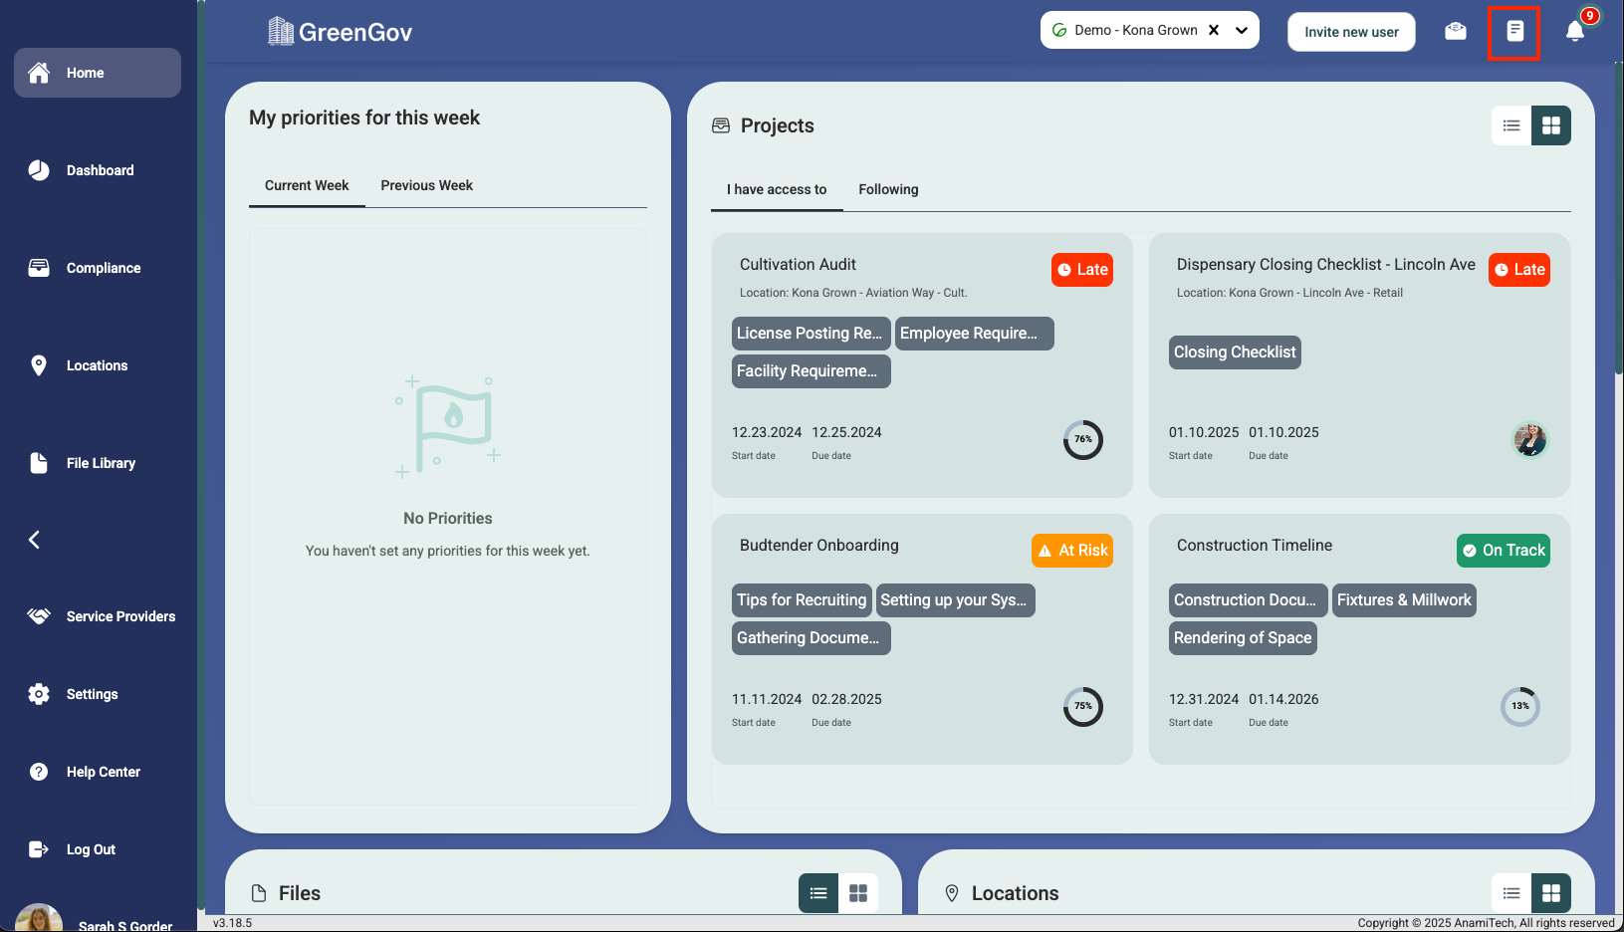This screenshot has width=1624, height=932.
Task: Open notifications bell
Action: [x=1575, y=31]
